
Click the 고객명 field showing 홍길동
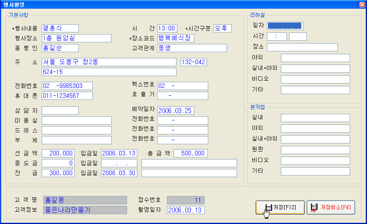(x=85, y=200)
